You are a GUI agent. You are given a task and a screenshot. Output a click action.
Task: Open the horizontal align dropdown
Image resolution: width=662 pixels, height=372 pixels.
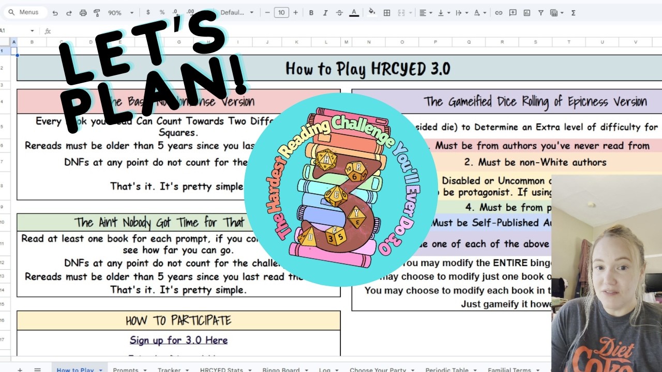click(426, 12)
